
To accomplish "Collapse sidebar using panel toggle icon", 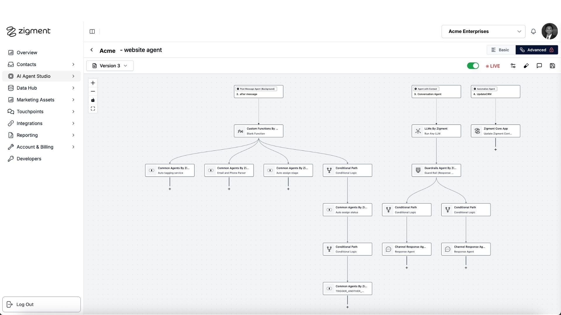I will point(92,32).
